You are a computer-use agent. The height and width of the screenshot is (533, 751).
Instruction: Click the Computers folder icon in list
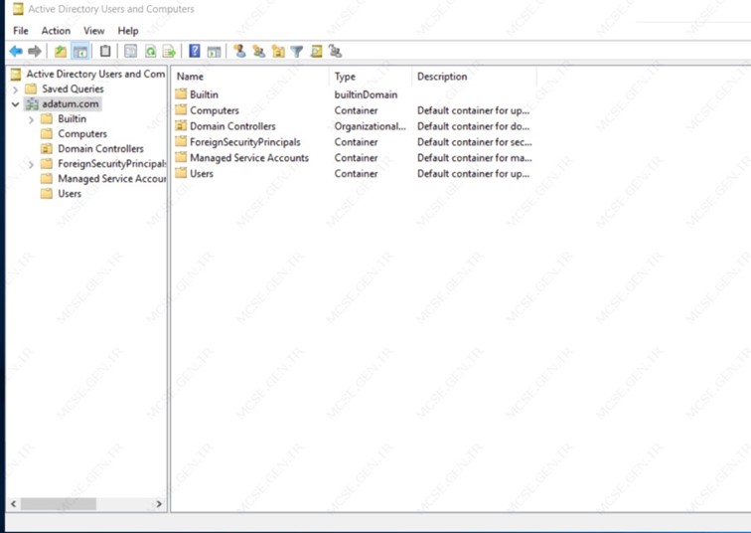click(x=181, y=109)
